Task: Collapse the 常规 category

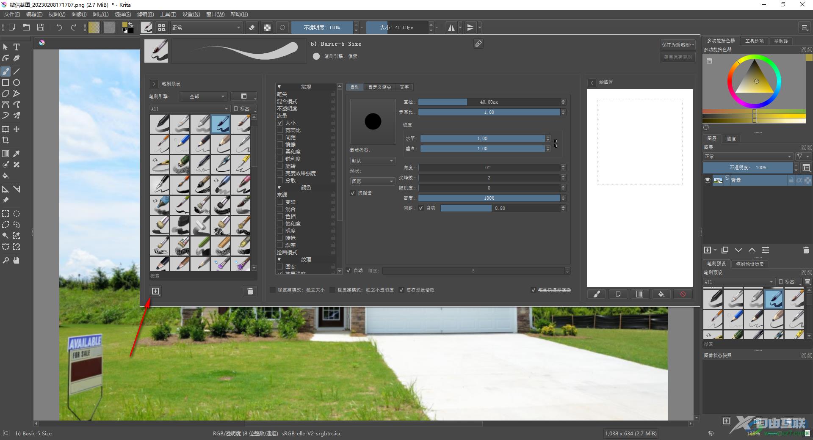Action: click(279, 87)
